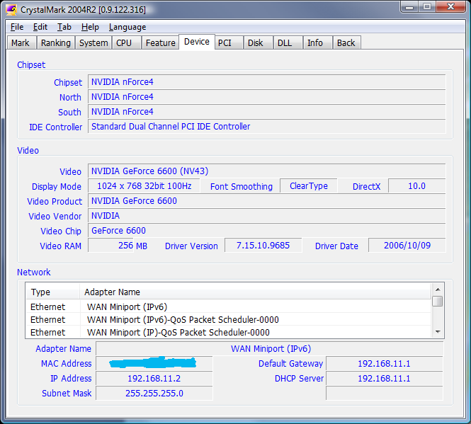Minimize the CrystalMark window
This screenshot has height=424, width=471.
tap(409, 6)
